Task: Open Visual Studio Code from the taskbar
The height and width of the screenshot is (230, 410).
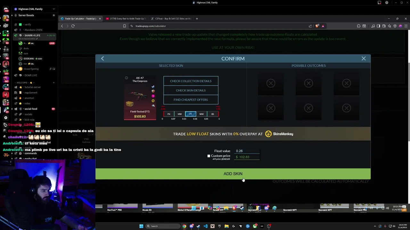Action: (x=205, y=226)
